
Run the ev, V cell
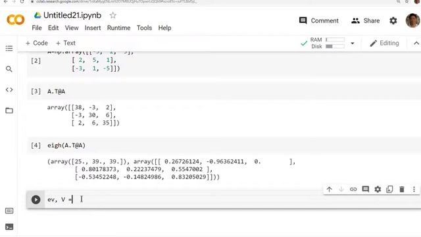(x=36, y=199)
